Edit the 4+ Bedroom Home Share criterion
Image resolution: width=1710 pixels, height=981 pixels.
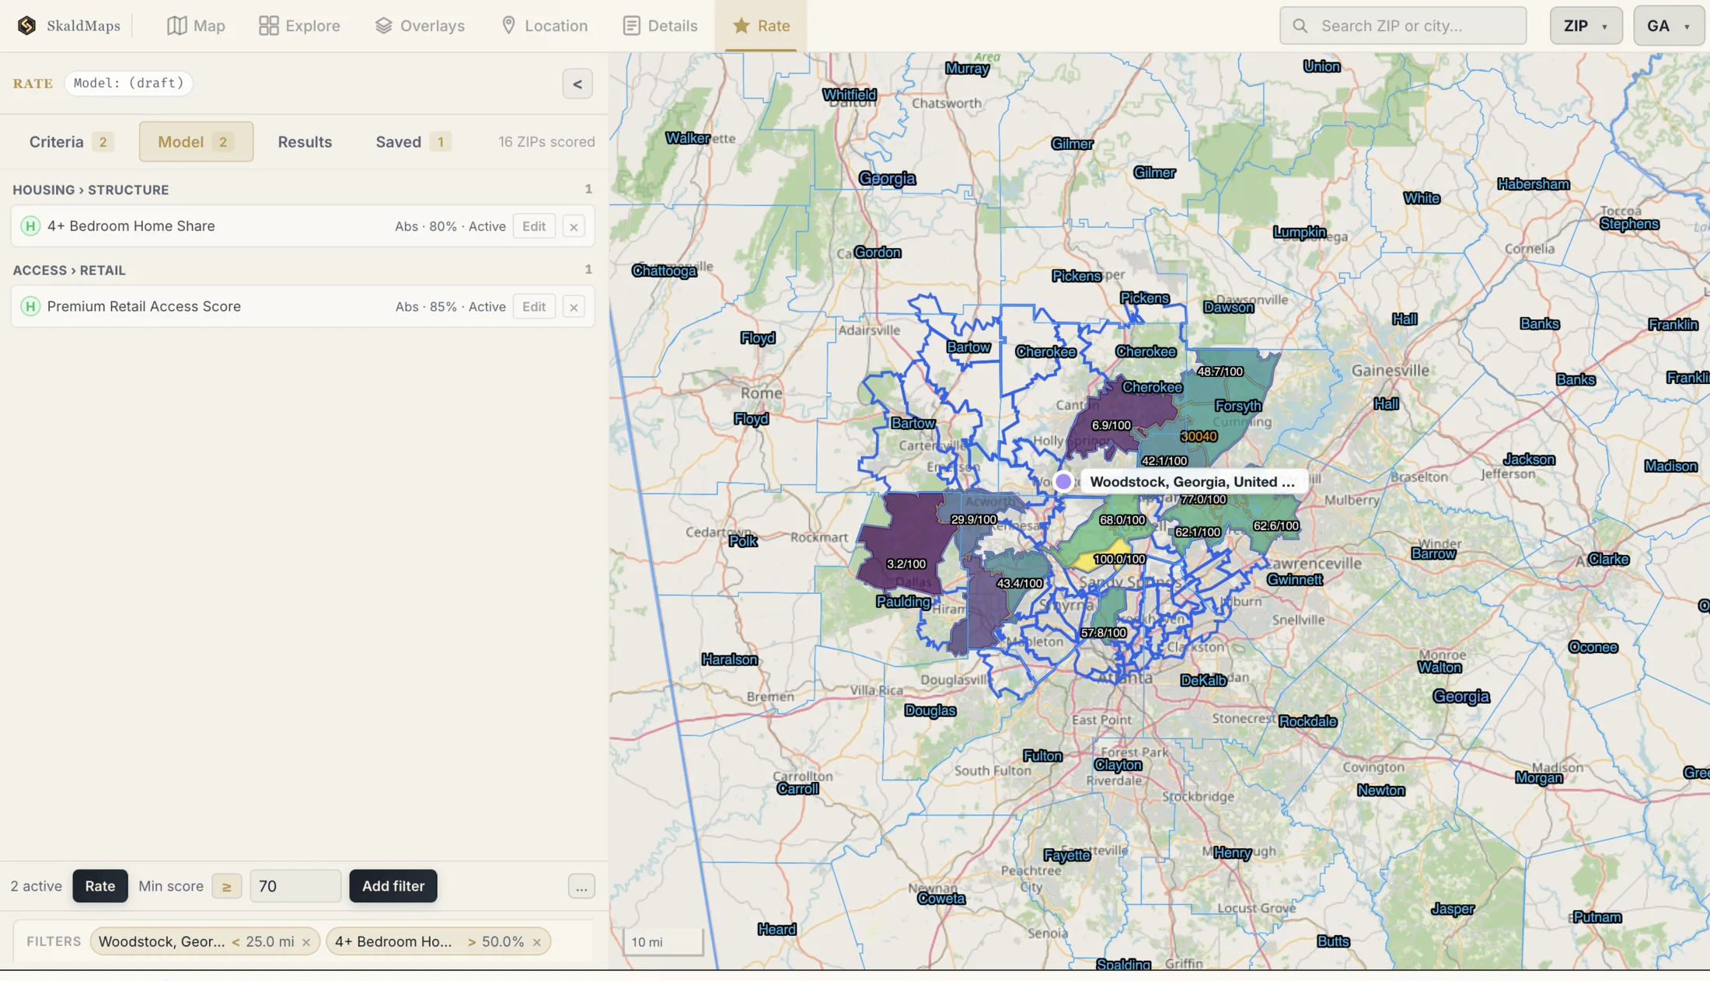click(x=534, y=226)
